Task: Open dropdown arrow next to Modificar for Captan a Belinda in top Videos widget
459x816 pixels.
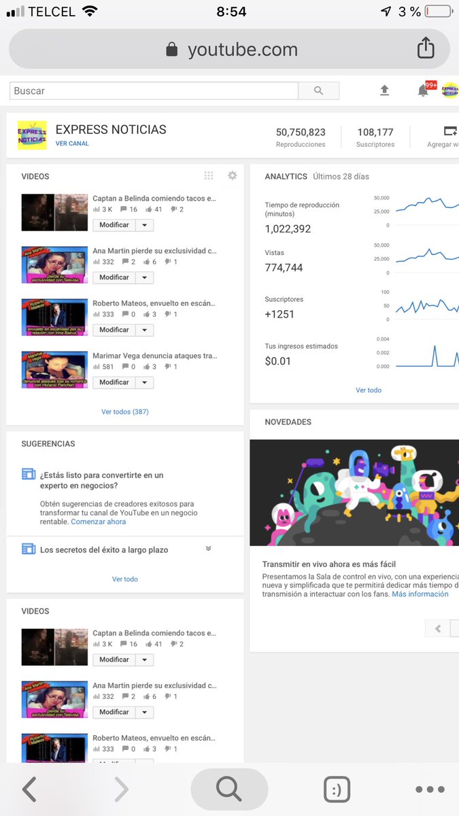Action: click(144, 225)
